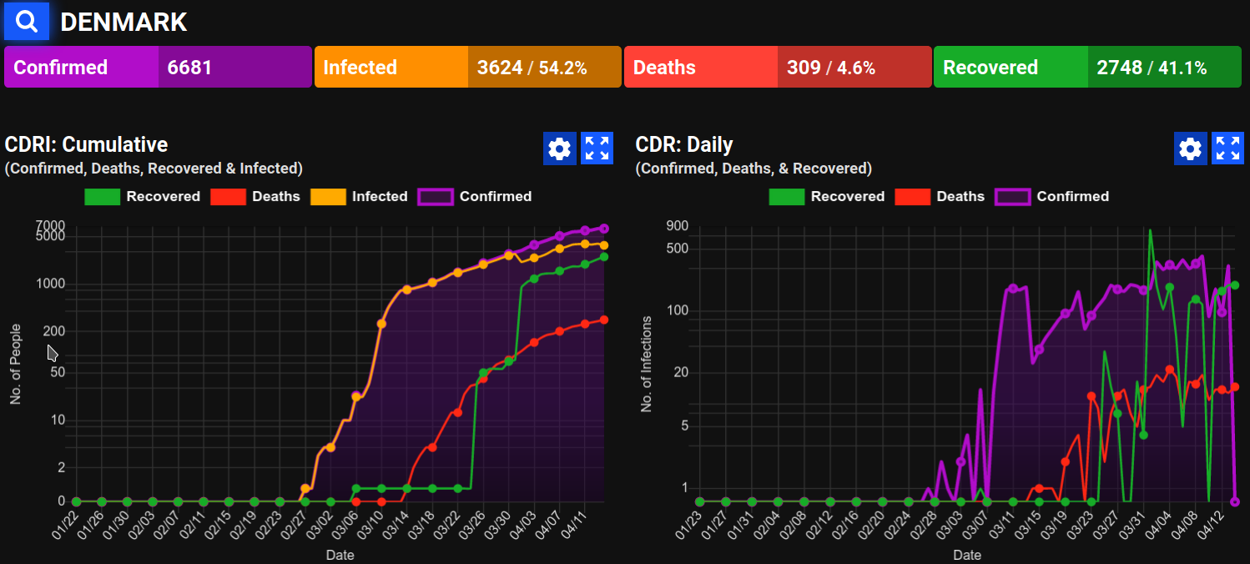1250x564 pixels.
Task: Open settings gear for CDR: Daily chart
Action: point(1190,149)
